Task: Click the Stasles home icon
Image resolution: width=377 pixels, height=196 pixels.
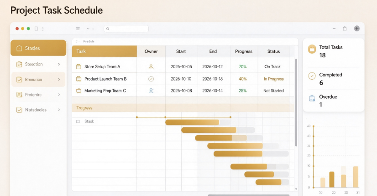Action: (19, 48)
